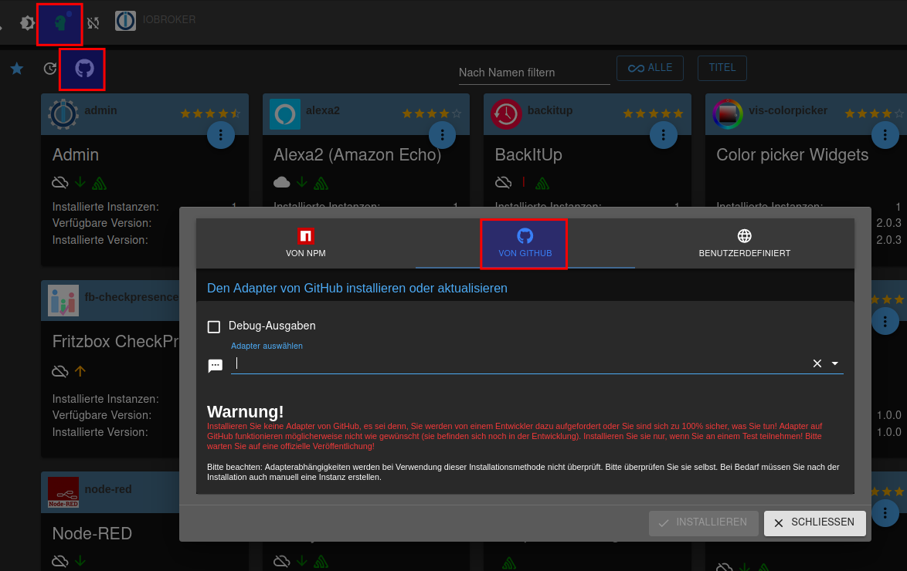Open the three-dot menu on the alexa2 card
This screenshot has height=571, width=907.
coord(443,135)
